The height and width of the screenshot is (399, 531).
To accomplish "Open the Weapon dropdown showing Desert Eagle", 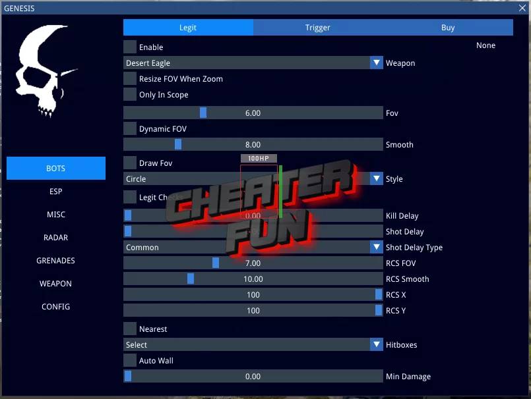I will point(376,63).
